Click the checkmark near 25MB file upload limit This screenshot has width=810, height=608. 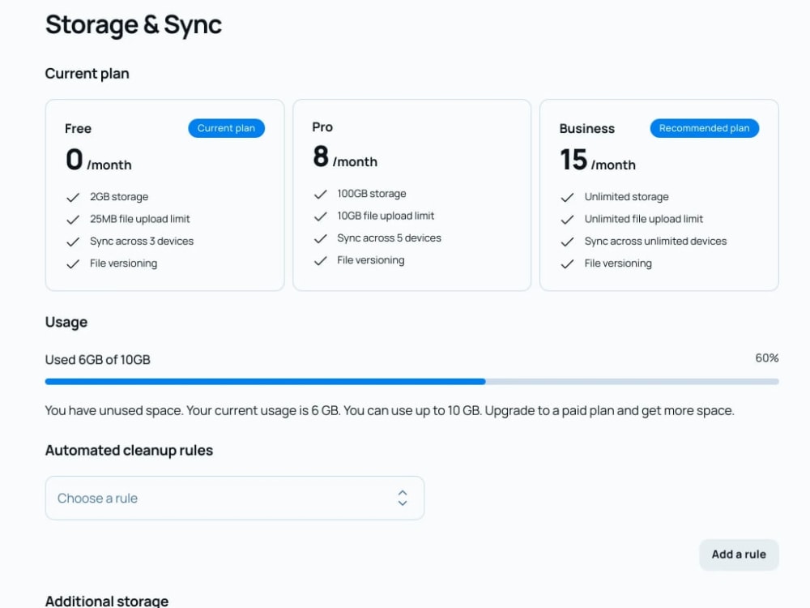(73, 219)
